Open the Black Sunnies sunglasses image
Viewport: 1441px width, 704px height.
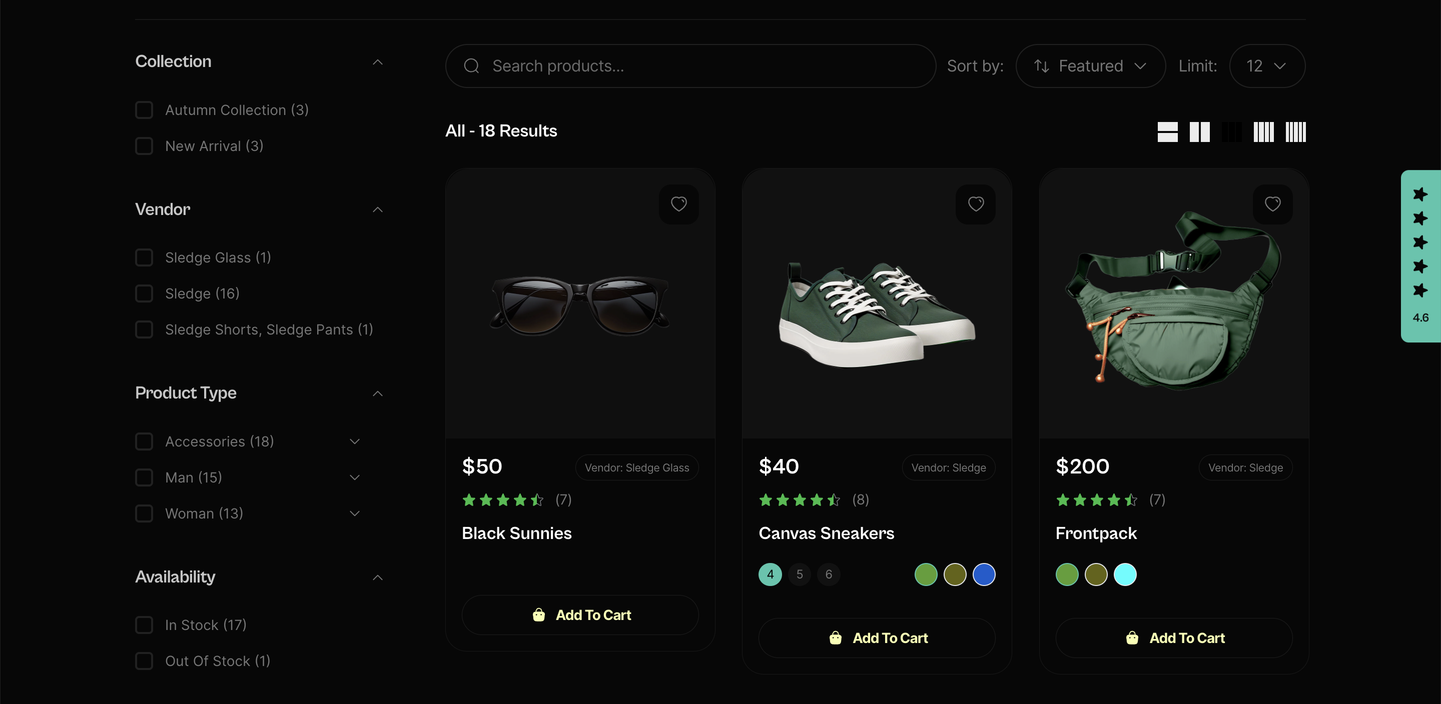(x=580, y=304)
